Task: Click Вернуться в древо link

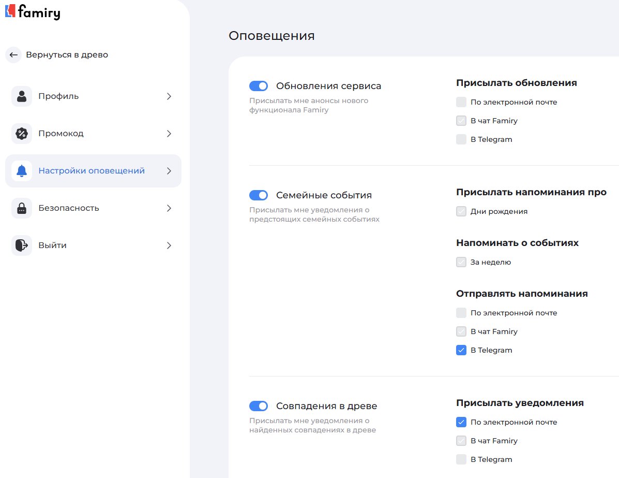Action: pos(67,55)
